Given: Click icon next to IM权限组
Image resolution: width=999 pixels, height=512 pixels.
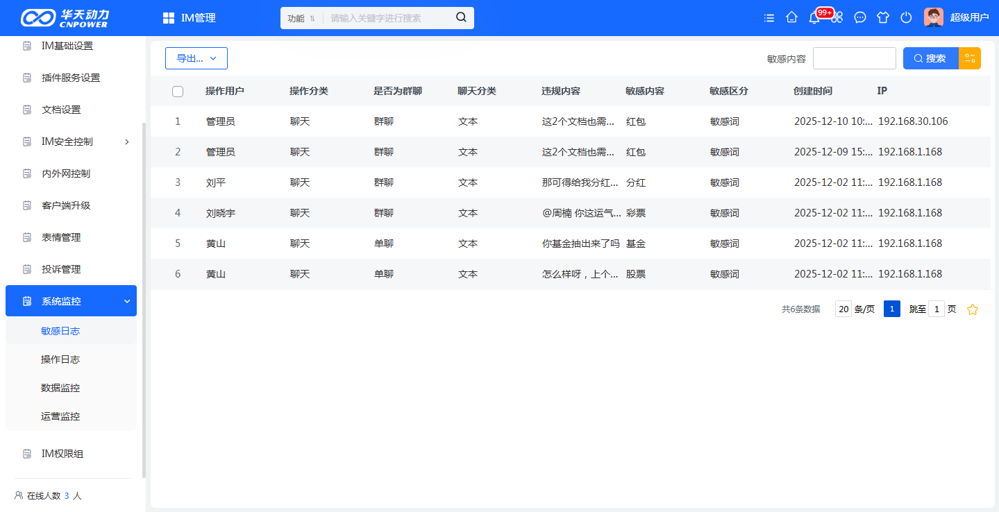Looking at the screenshot, I should 27,454.
